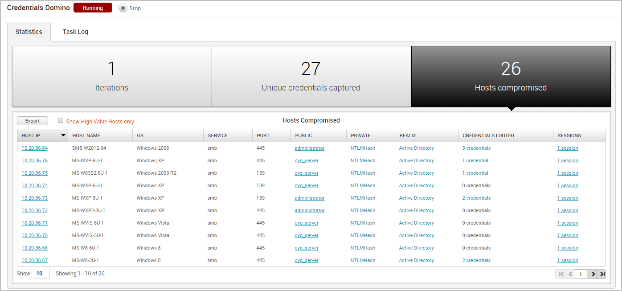Screen dimensions: 622x291
Task: Go to previous page arrow
Action: (x=570, y=274)
